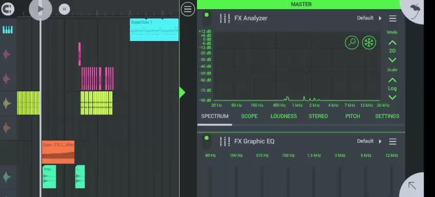This screenshot has height=197, width=435.
Task: Click the 5 kHz band label
Action: [366, 155]
